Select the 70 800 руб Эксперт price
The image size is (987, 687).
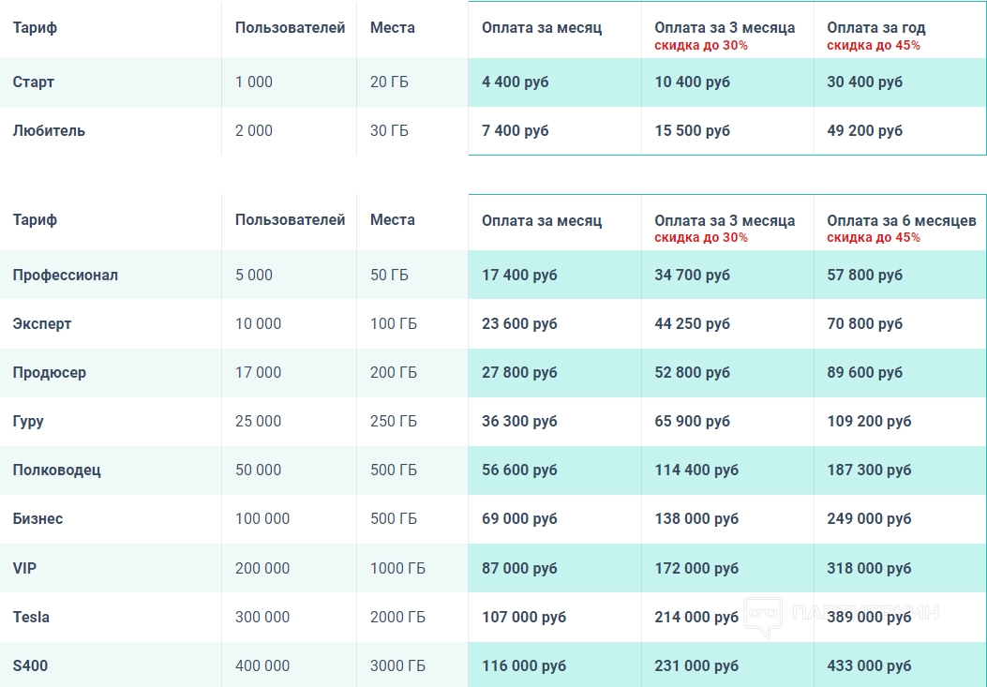864,324
